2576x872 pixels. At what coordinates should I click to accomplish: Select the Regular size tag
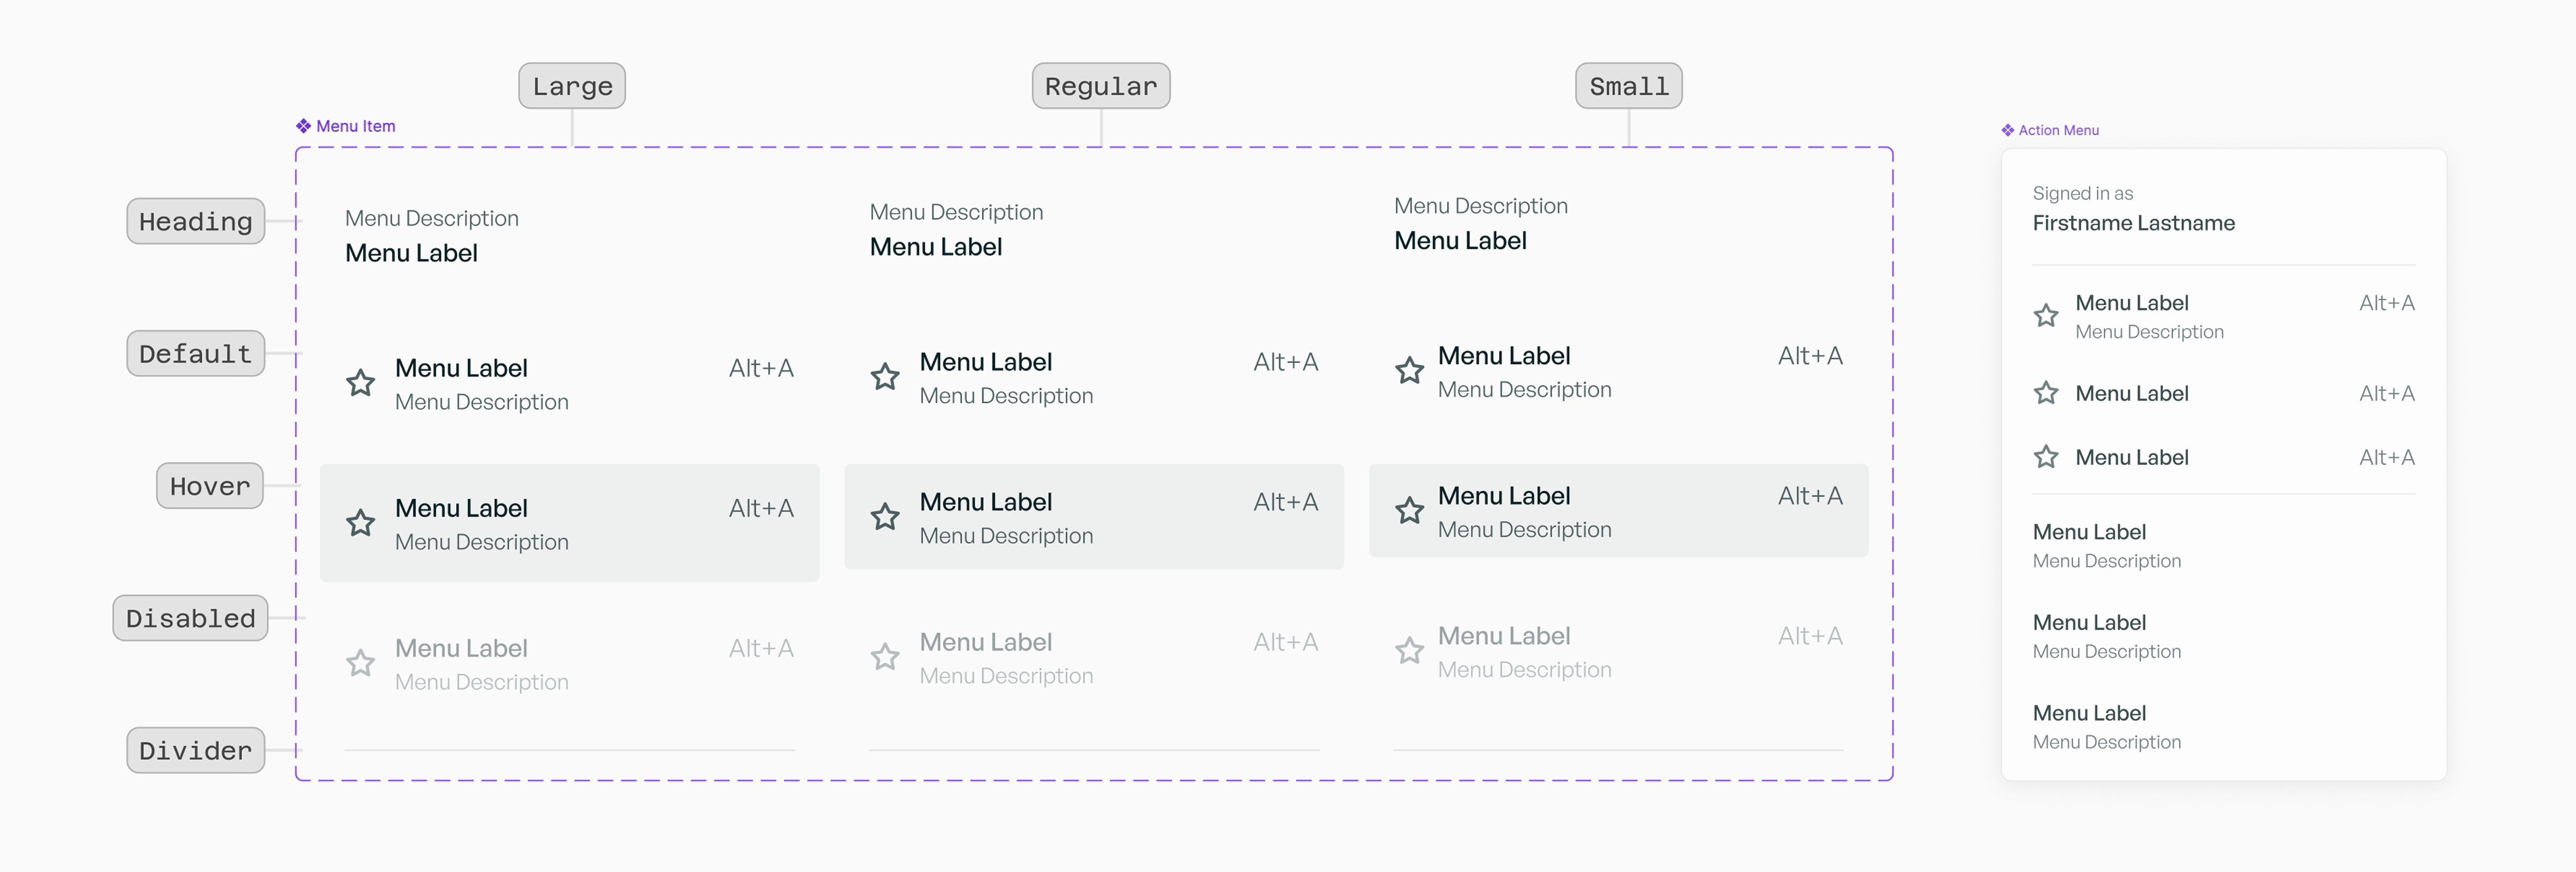coord(1100,86)
